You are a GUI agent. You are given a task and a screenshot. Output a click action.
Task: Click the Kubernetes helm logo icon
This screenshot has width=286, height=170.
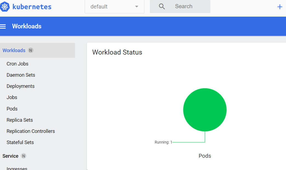pyautogui.click(x=5, y=7)
